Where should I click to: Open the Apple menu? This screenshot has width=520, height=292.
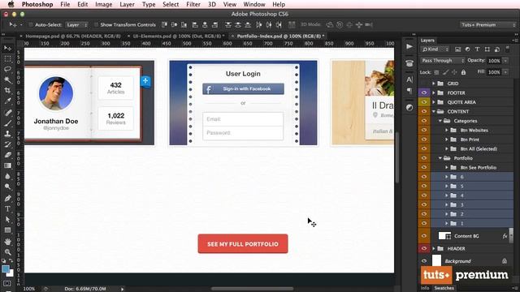point(11,4)
